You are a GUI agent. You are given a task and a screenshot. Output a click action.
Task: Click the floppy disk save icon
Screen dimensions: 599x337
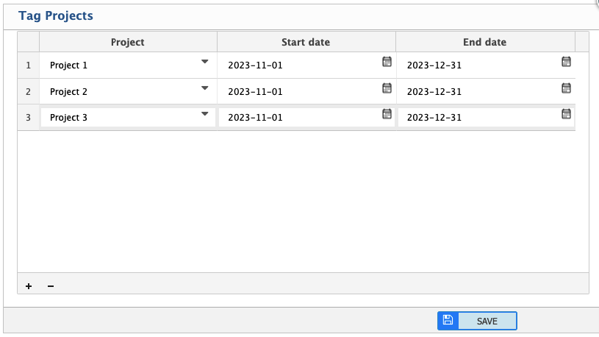[448, 321]
